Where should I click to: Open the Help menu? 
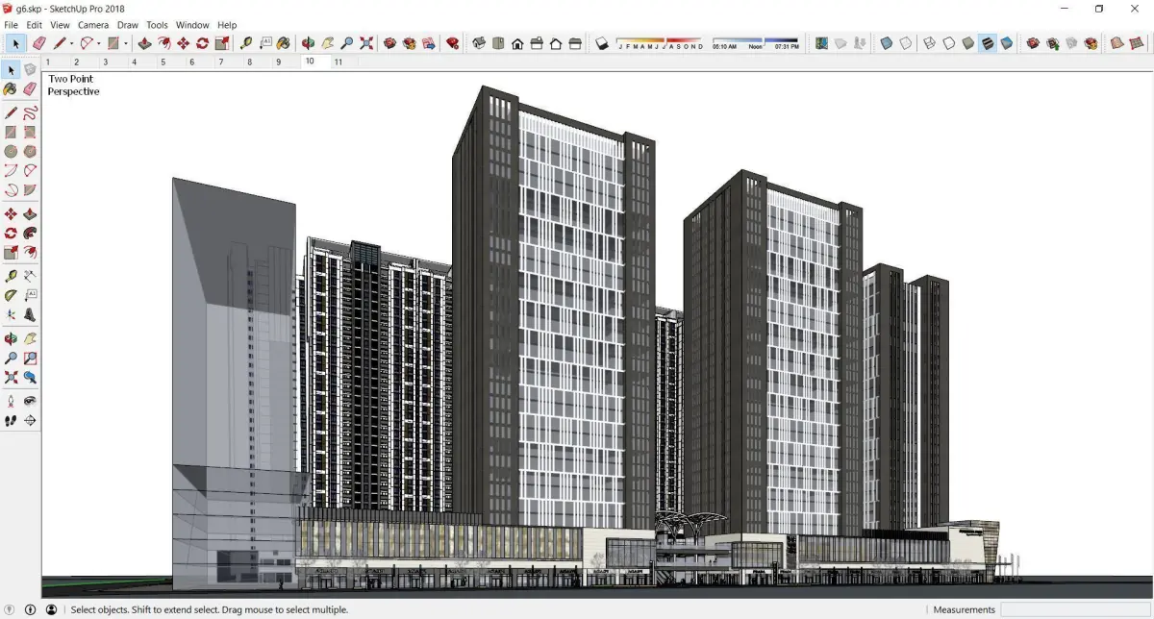pyautogui.click(x=227, y=25)
